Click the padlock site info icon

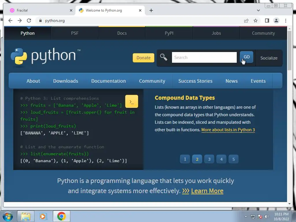point(40,21)
